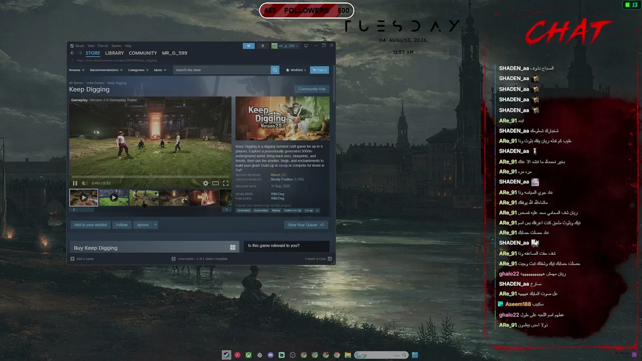Focus the Windows taskbar search box
The width and height of the screenshot is (642, 361).
pos(381,355)
